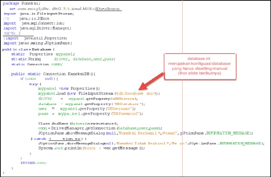Viewport: 271px width, 177px height.
Task: Click the 'package Koneksi;' line
Action: (22, 3)
